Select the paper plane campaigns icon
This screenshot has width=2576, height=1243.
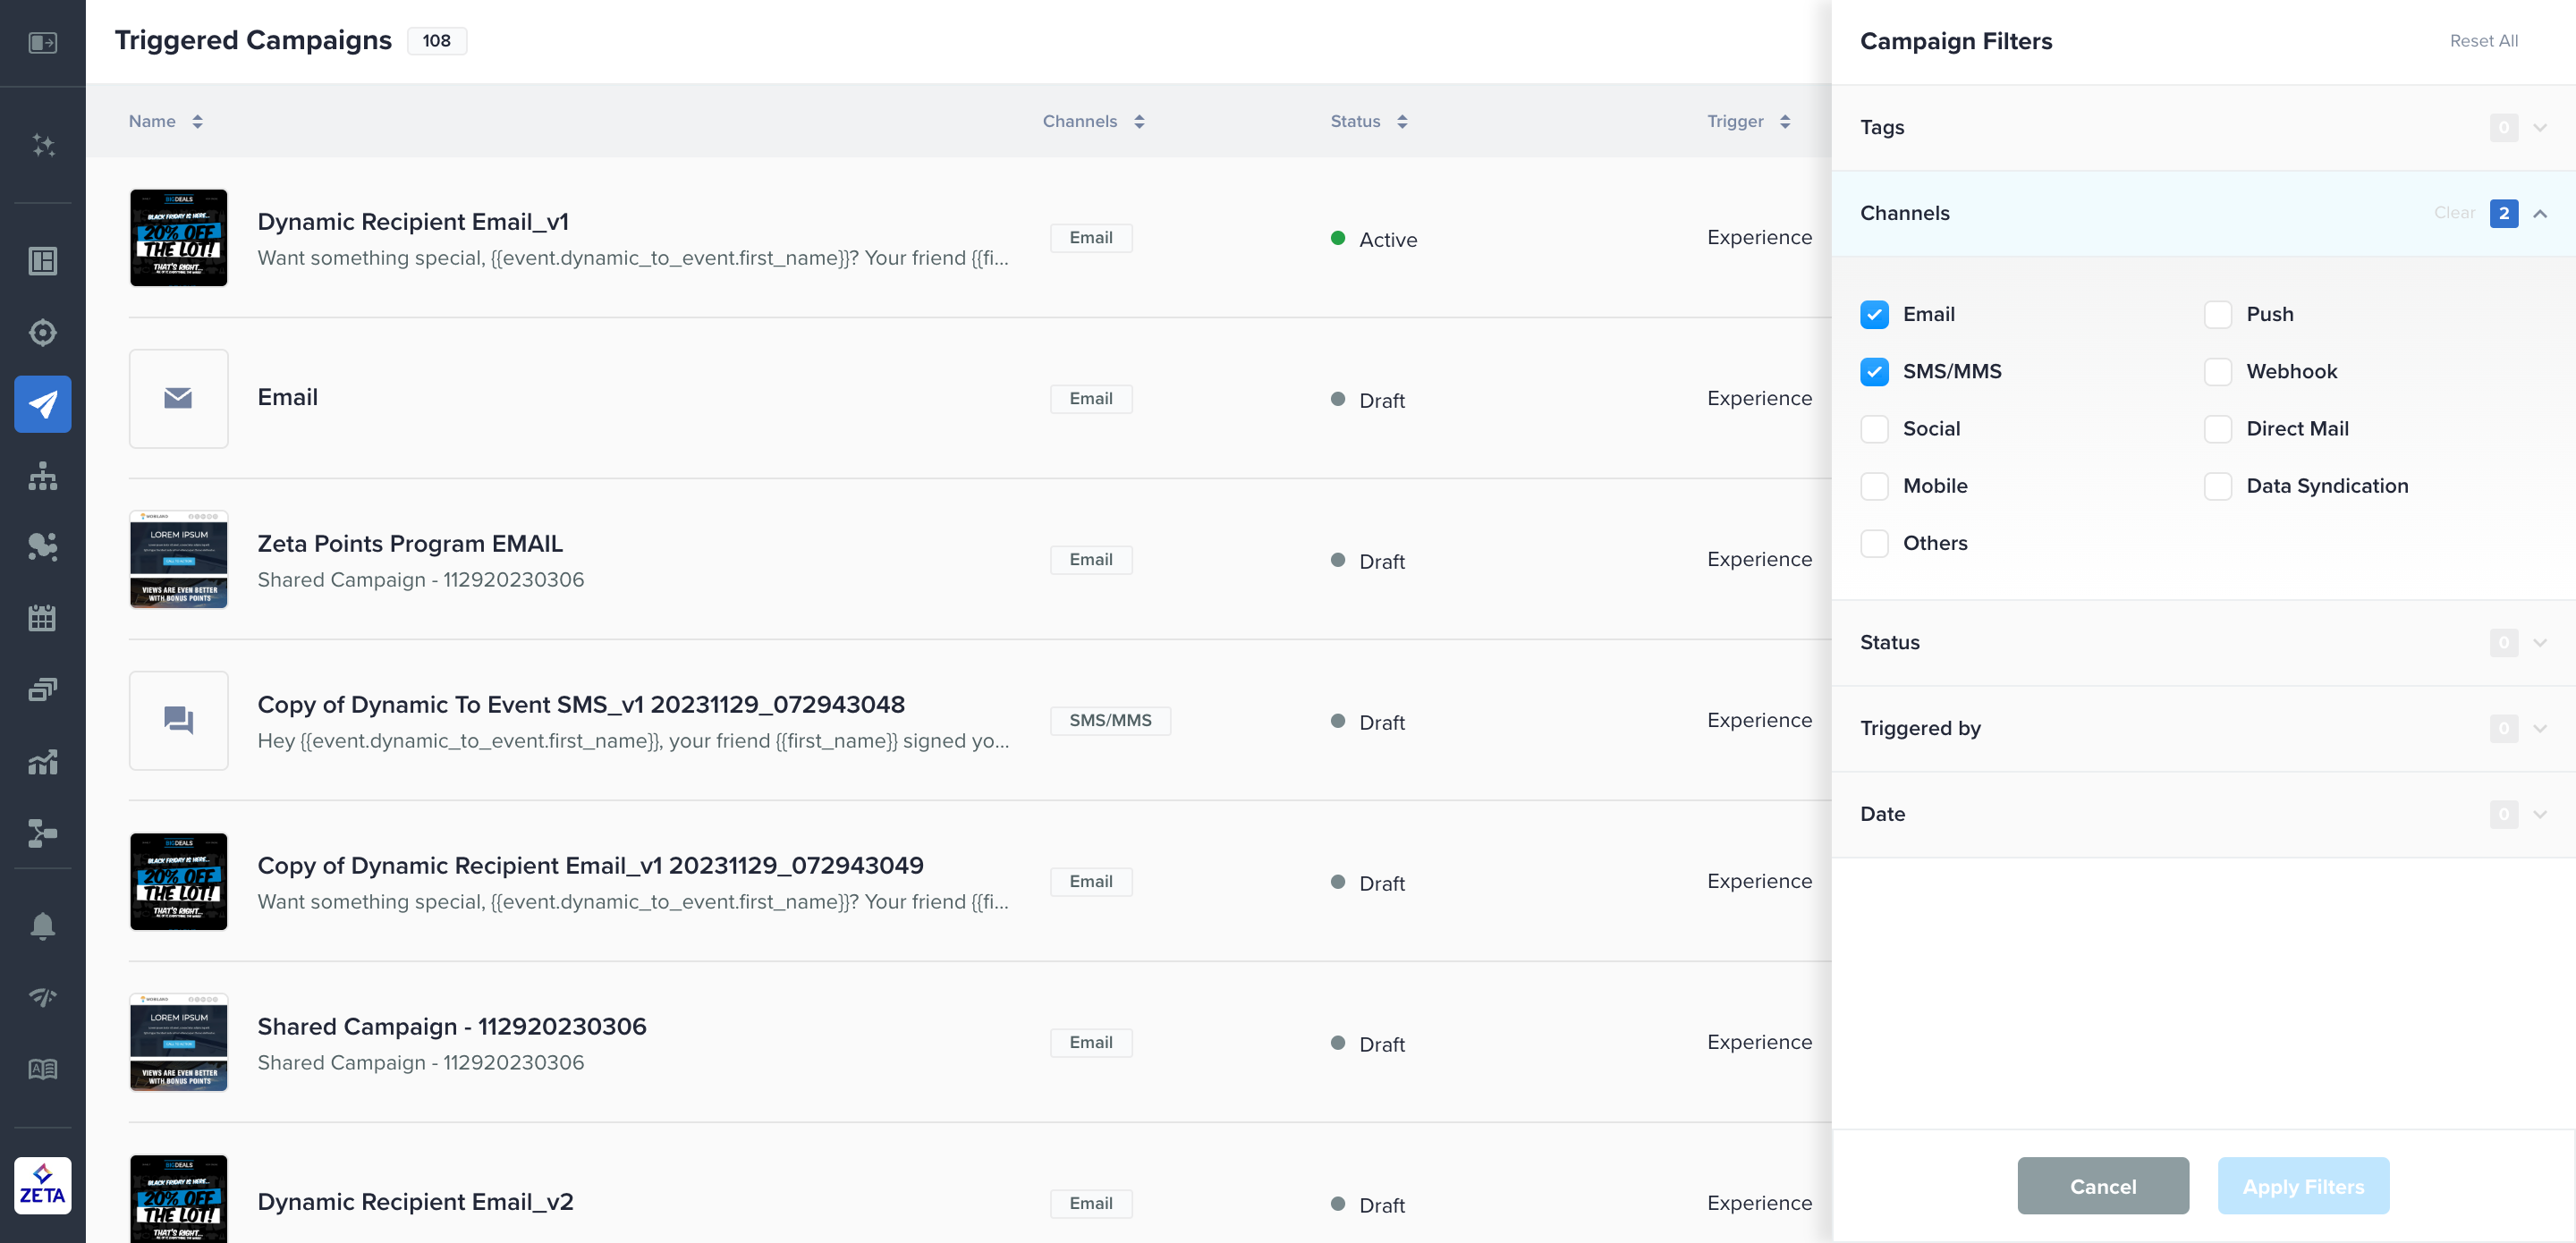(43, 404)
